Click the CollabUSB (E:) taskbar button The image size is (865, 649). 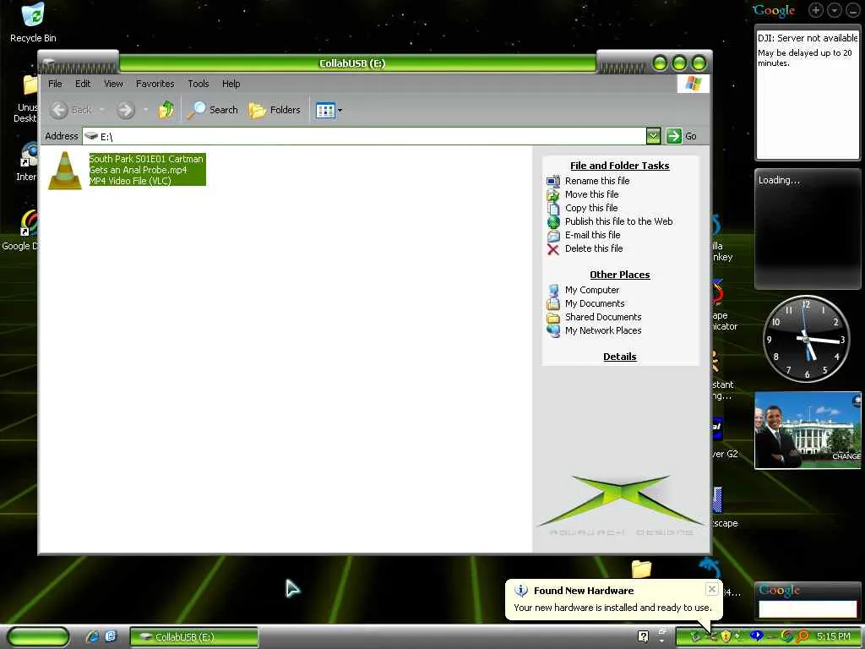pyautogui.click(x=193, y=636)
